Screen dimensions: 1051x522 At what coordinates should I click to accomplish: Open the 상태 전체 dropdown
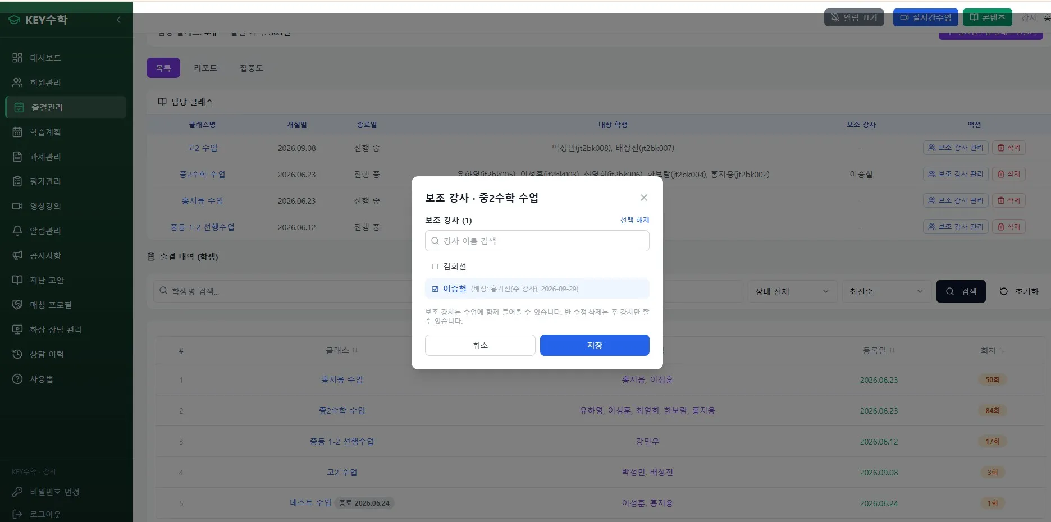click(x=792, y=291)
